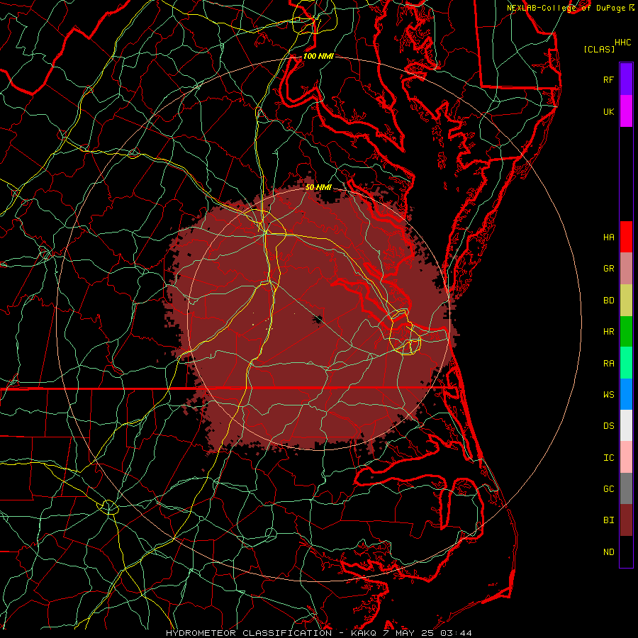Click the KAKQ radar site identifier
This screenshot has height=638, width=638.
(x=364, y=633)
